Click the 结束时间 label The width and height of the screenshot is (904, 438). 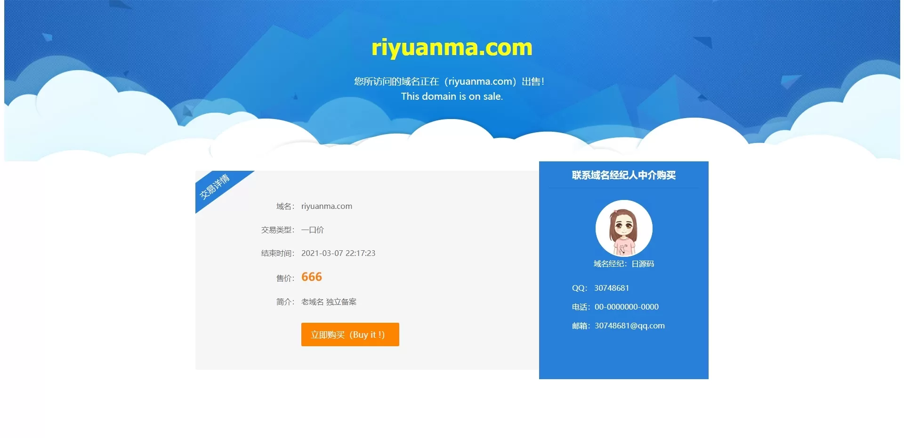tap(278, 253)
